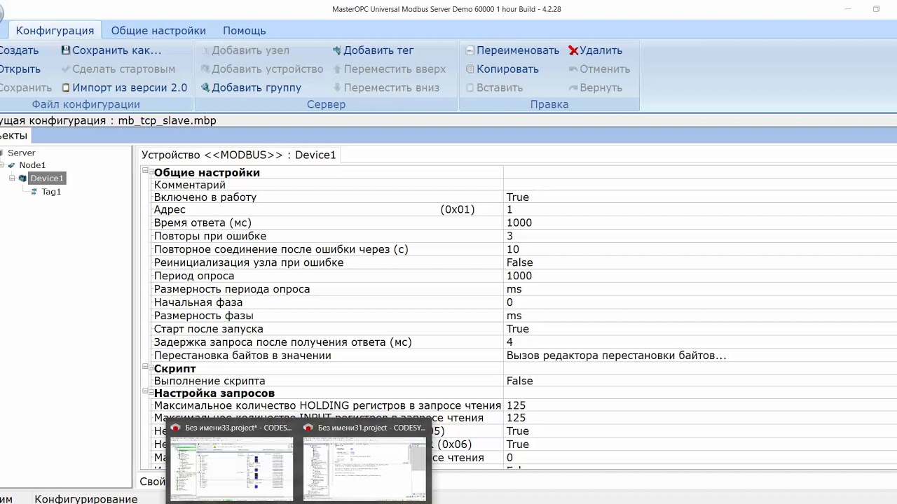
Task: Click the Save As disk icon
Action: [65, 50]
